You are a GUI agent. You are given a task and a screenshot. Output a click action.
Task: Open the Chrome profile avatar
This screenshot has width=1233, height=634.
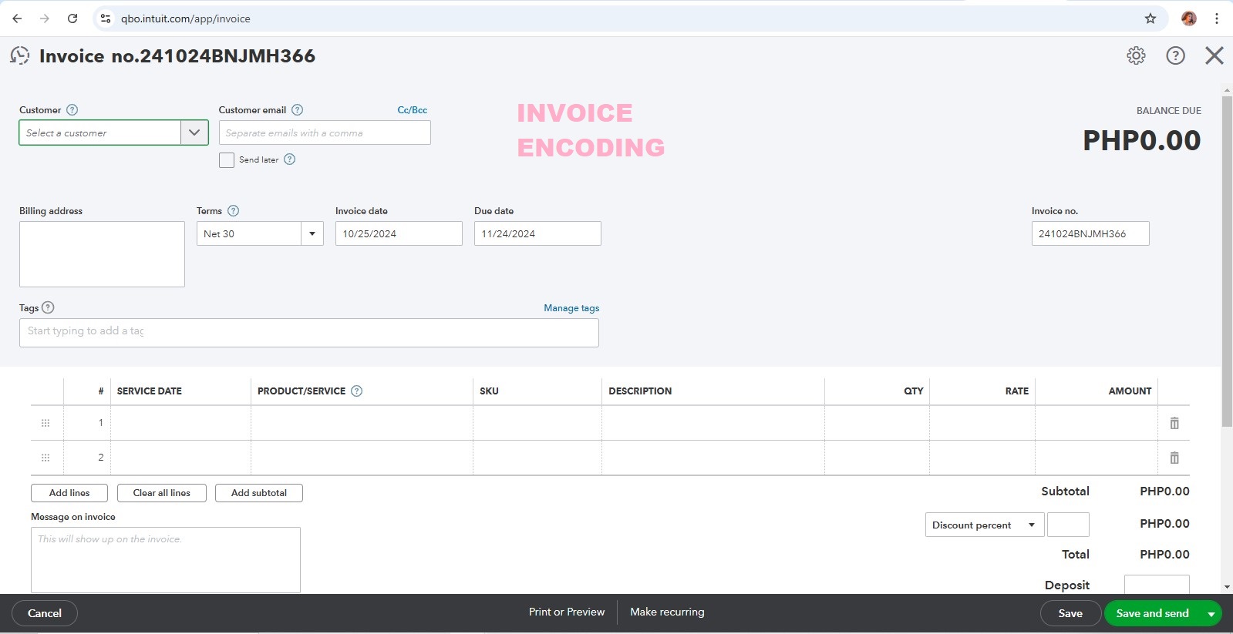coord(1189,18)
